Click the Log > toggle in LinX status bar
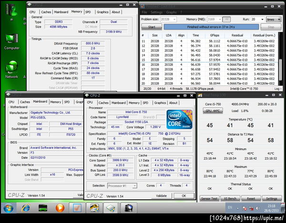286x223 pixels. tap(278, 89)
